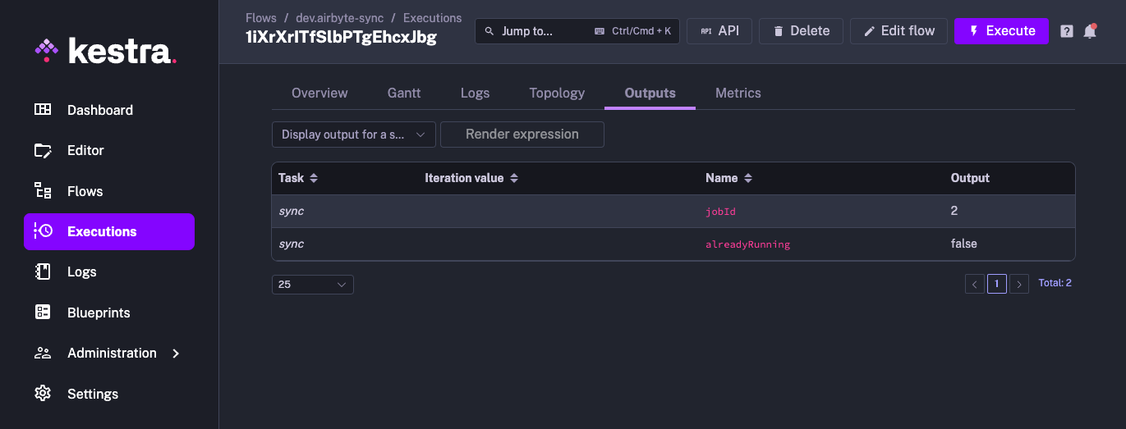Screen dimensions: 1126x429
Task: Click sync task in alreadyRunning row
Action: click(292, 244)
